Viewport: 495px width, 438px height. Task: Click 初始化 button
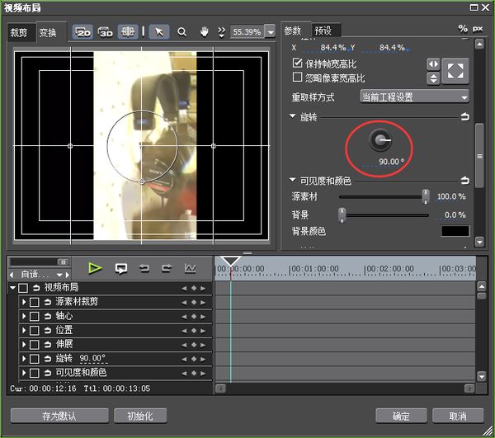click(140, 416)
